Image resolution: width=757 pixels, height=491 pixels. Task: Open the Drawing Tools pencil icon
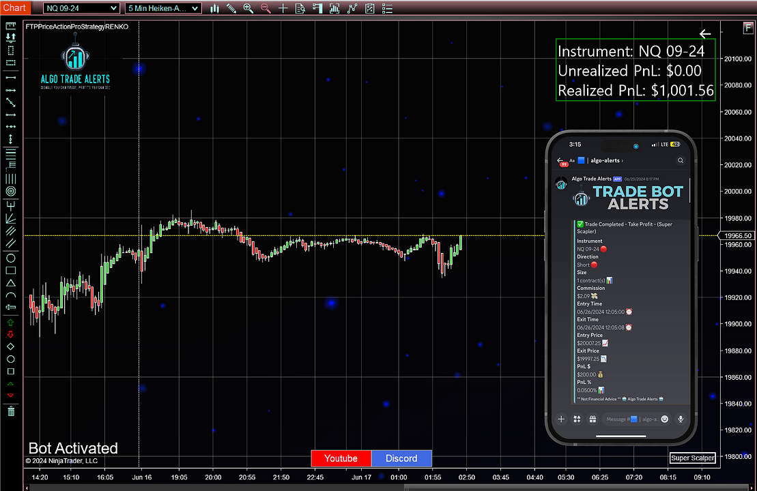pos(231,8)
